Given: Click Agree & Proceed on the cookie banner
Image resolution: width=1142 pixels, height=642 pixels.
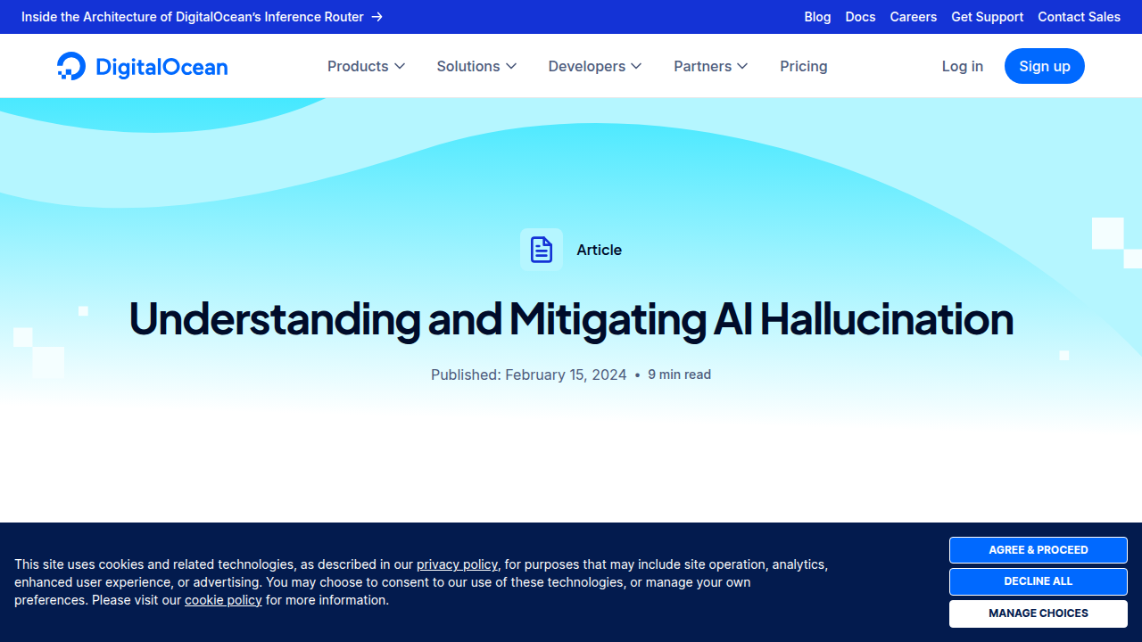Looking at the screenshot, I should [1039, 550].
